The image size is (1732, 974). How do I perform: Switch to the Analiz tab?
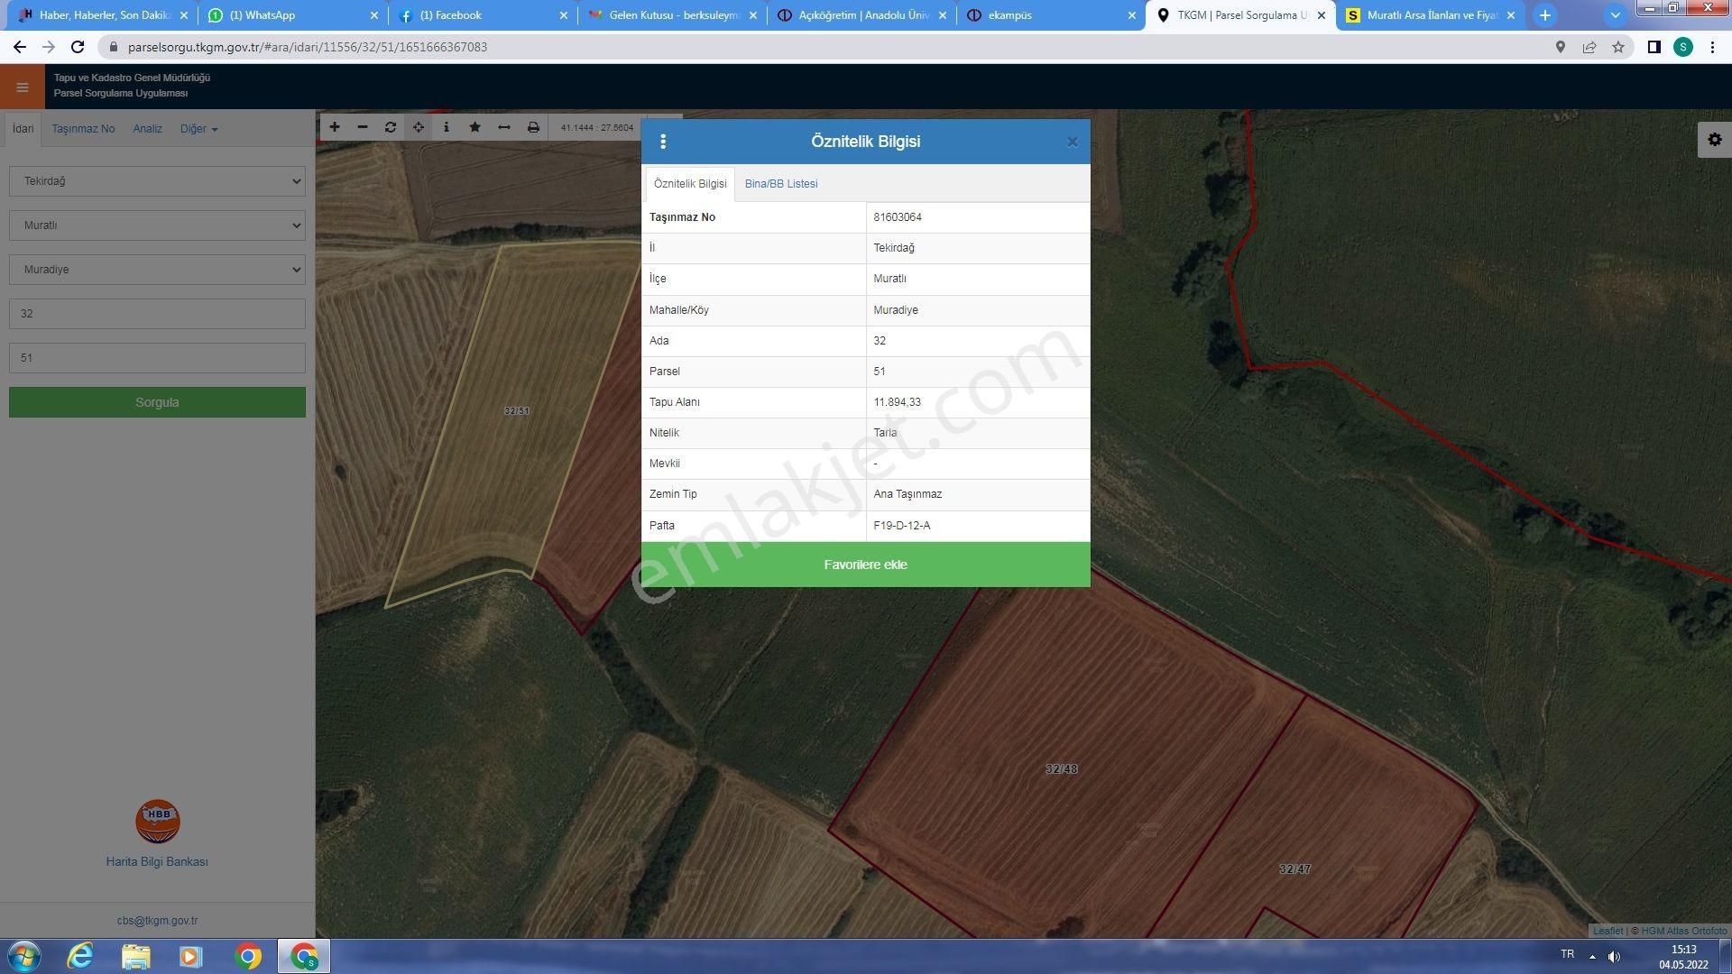tap(147, 129)
